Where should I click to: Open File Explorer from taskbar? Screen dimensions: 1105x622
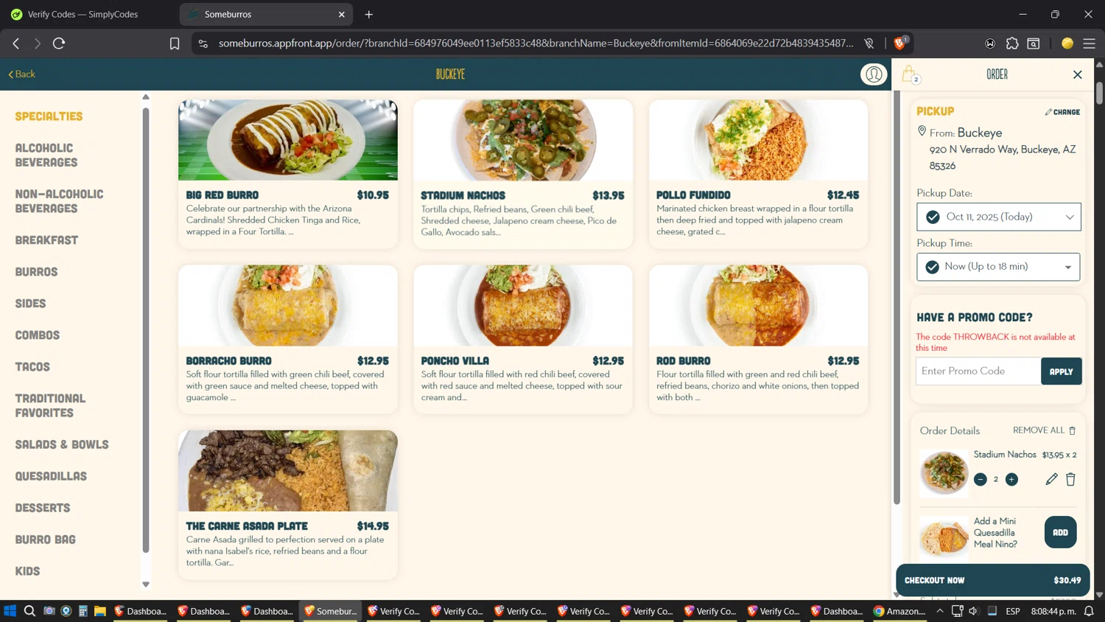[100, 611]
